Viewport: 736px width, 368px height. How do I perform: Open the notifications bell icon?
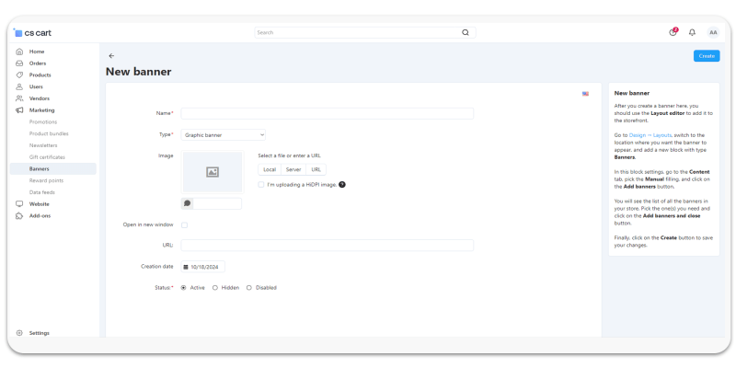coord(692,32)
